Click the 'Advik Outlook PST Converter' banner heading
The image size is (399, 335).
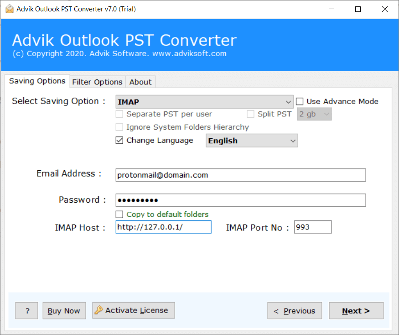pyautogui.click(x=124, y=40)
